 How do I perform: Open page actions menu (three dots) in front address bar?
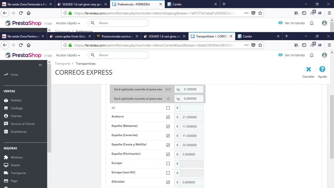coord(246,45)
